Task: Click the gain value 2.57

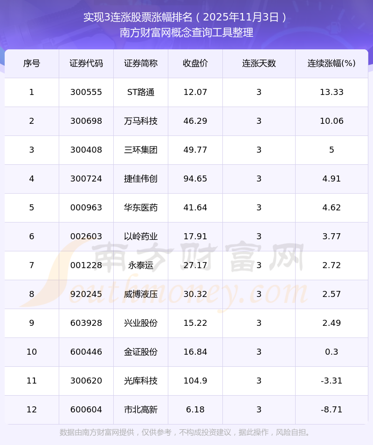Action: click(332, 294)
